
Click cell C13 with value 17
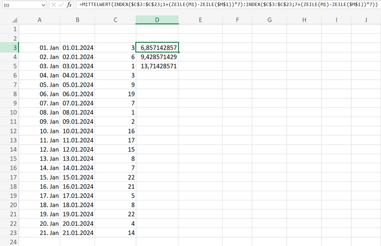coord(116,140)
